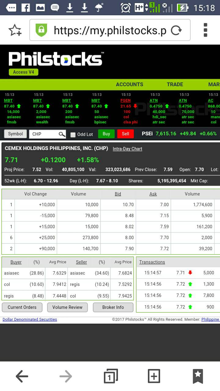Click the CHP last price 7.71
This screenshot has height=391, width=220.
[x=11, y=160]
